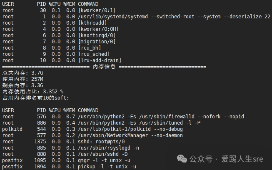Click the WeChat logo icon in watermark

pos(182,159)
